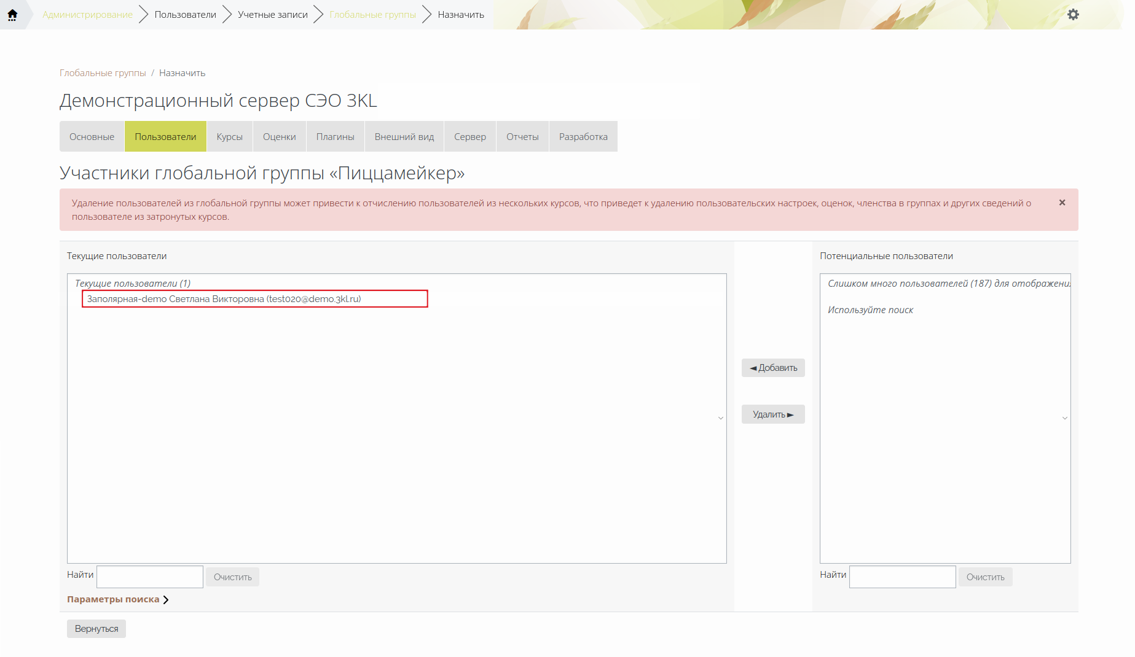
Task: Click Вернуться button at the bottom
Action: click(96, 629)
